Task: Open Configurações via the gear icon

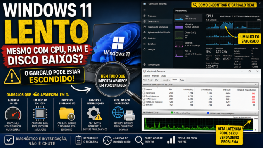Action: pos(144,64)
